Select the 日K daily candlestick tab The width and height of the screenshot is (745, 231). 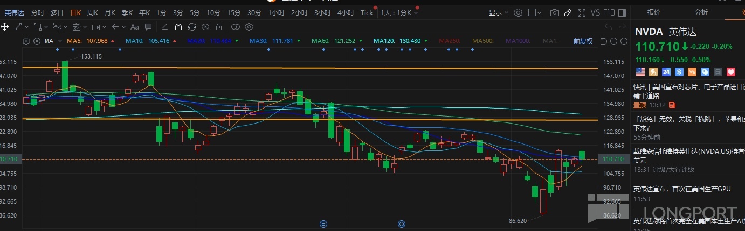pyautogui.click(x=75, y=12)
